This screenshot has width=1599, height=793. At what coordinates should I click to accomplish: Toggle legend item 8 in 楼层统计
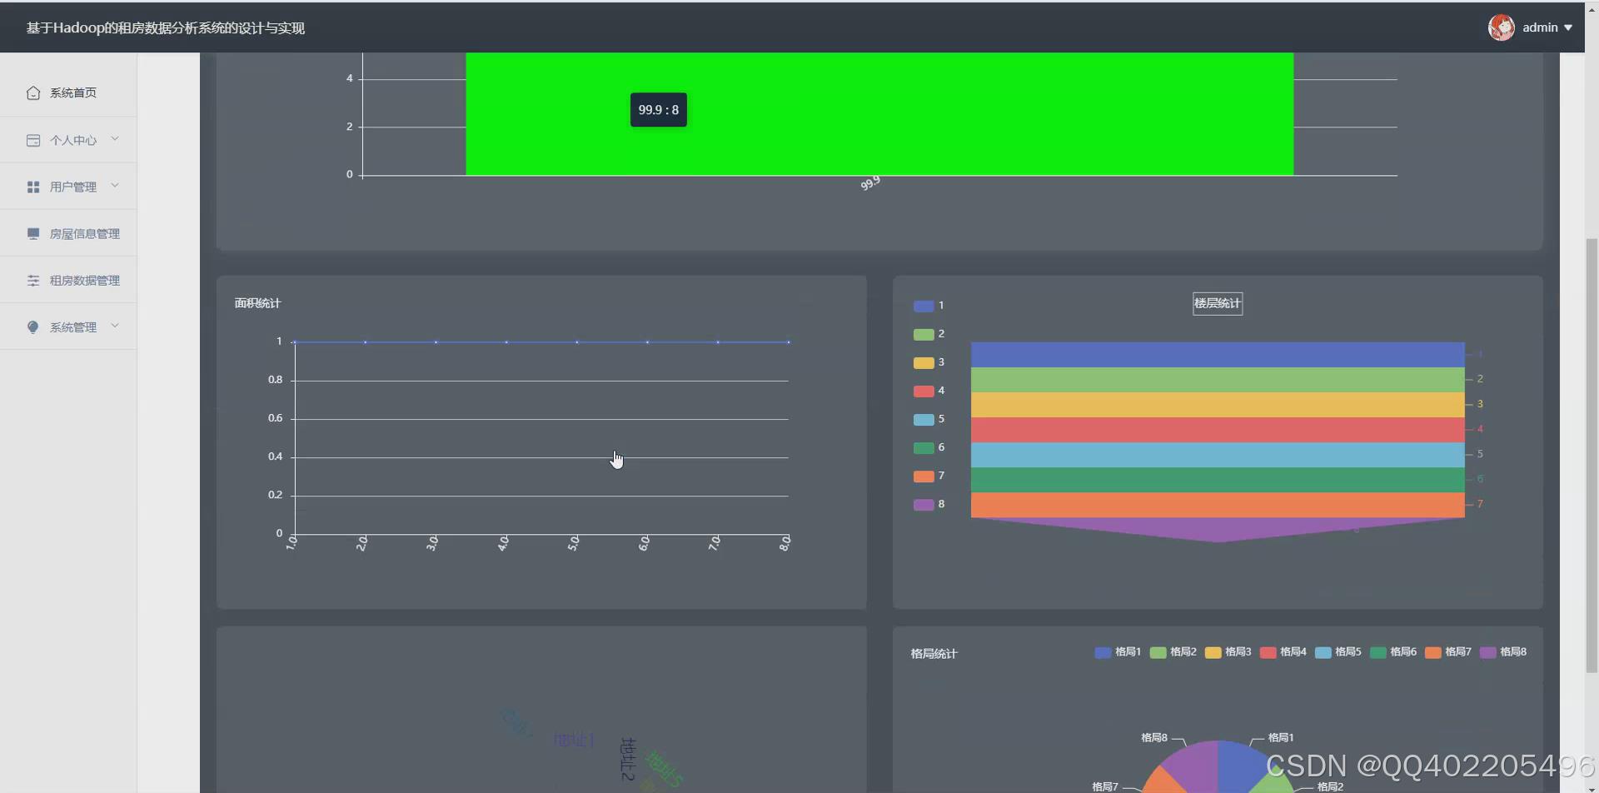(929, 504)
